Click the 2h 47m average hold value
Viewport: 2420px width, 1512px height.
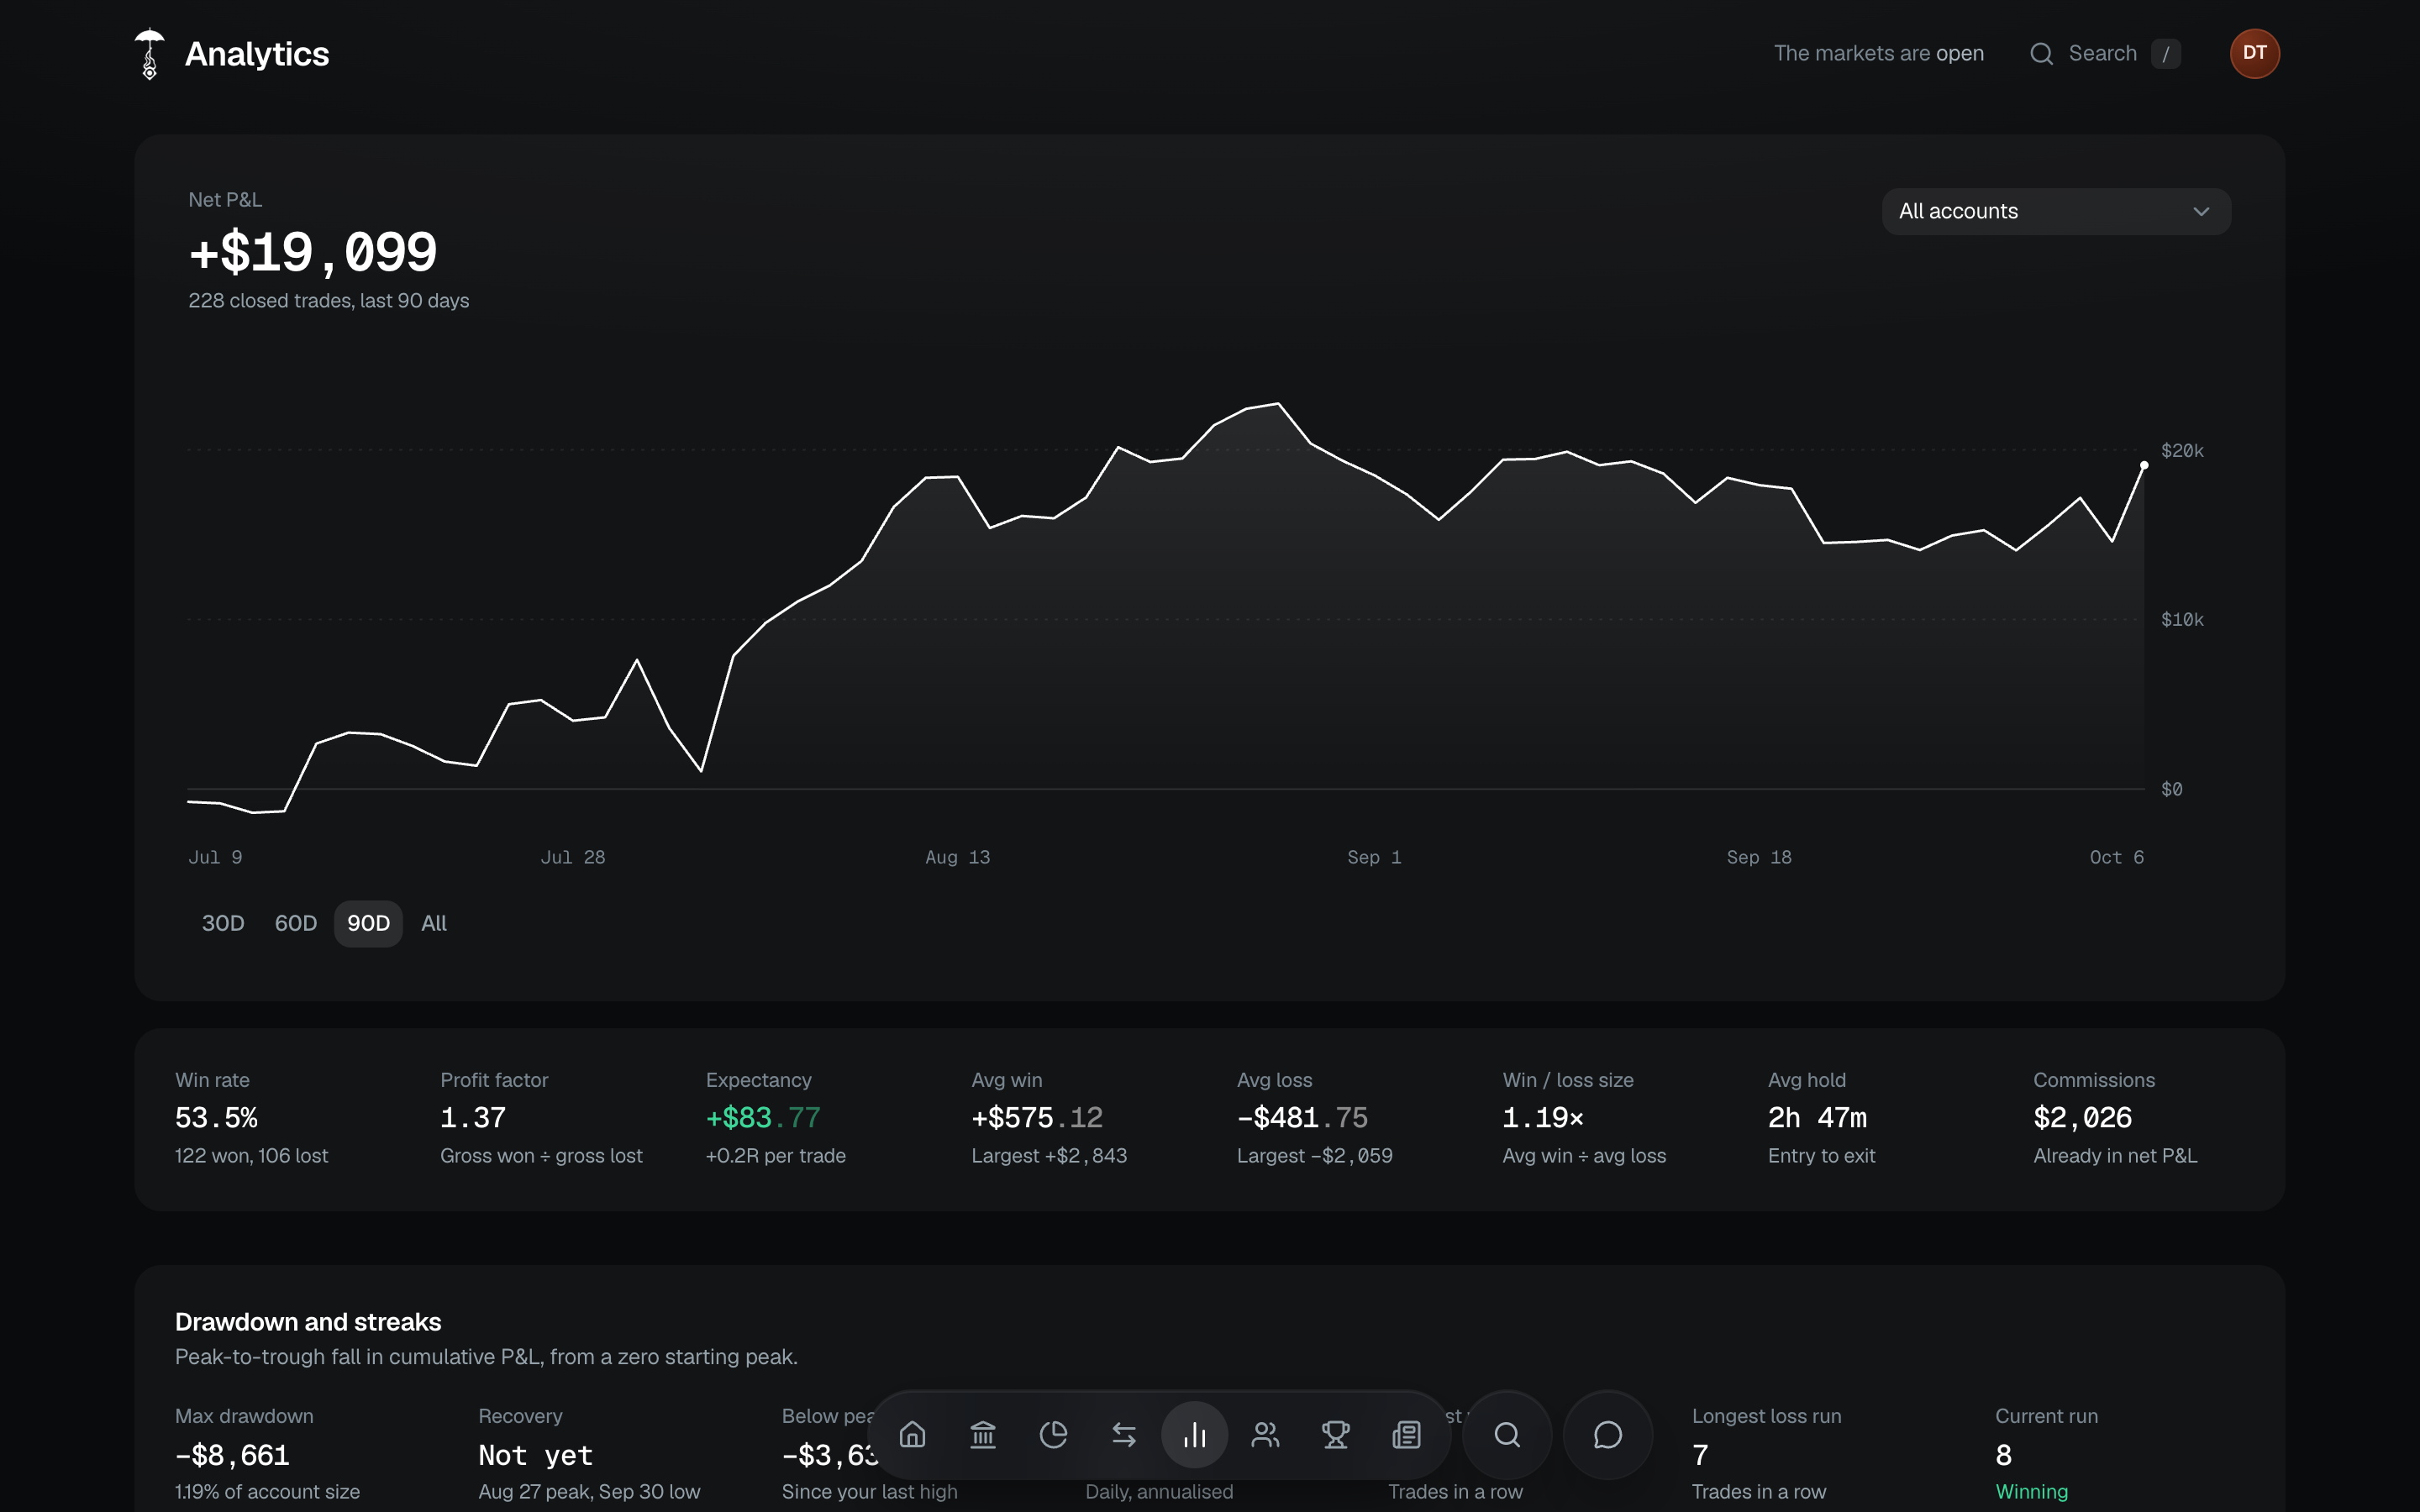(1817, 1118)
